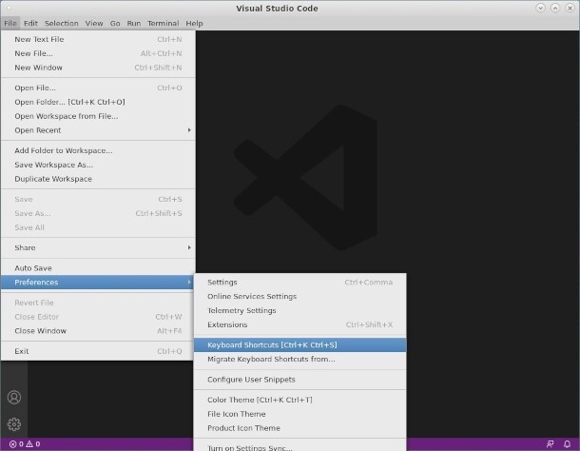Collapse the Preferences submenu item
580x451 pixels.
coord(98,283)
